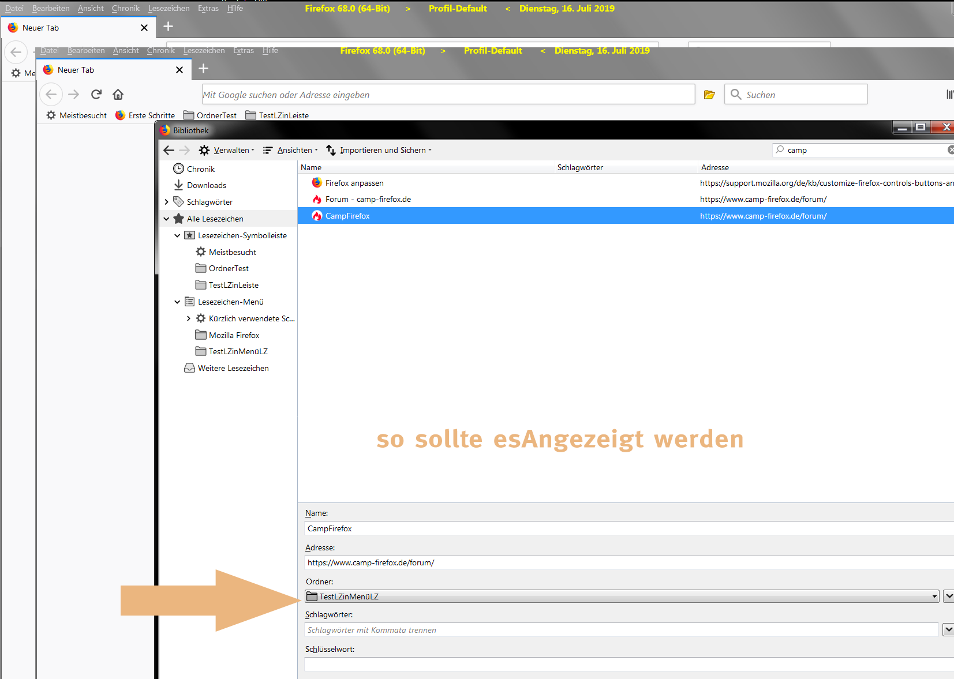Select Meistbesucht gear icon in the Bibliothek tree
This screenshot has height=679, width=954.
coord(201,252)
